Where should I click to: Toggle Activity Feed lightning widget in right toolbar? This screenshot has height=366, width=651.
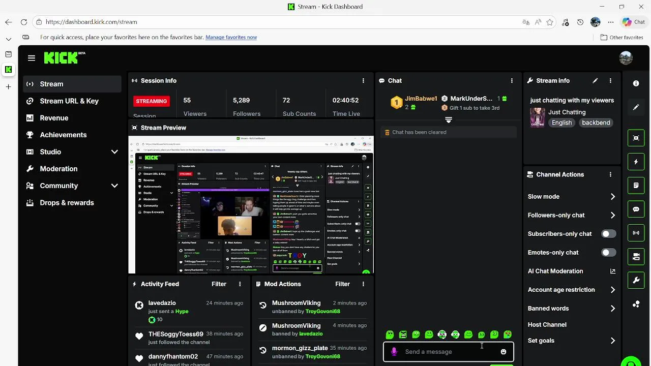tap(636, 162)
